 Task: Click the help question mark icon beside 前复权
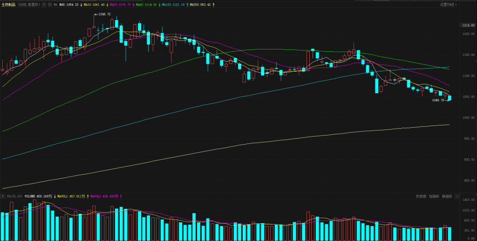coord(44,5)
